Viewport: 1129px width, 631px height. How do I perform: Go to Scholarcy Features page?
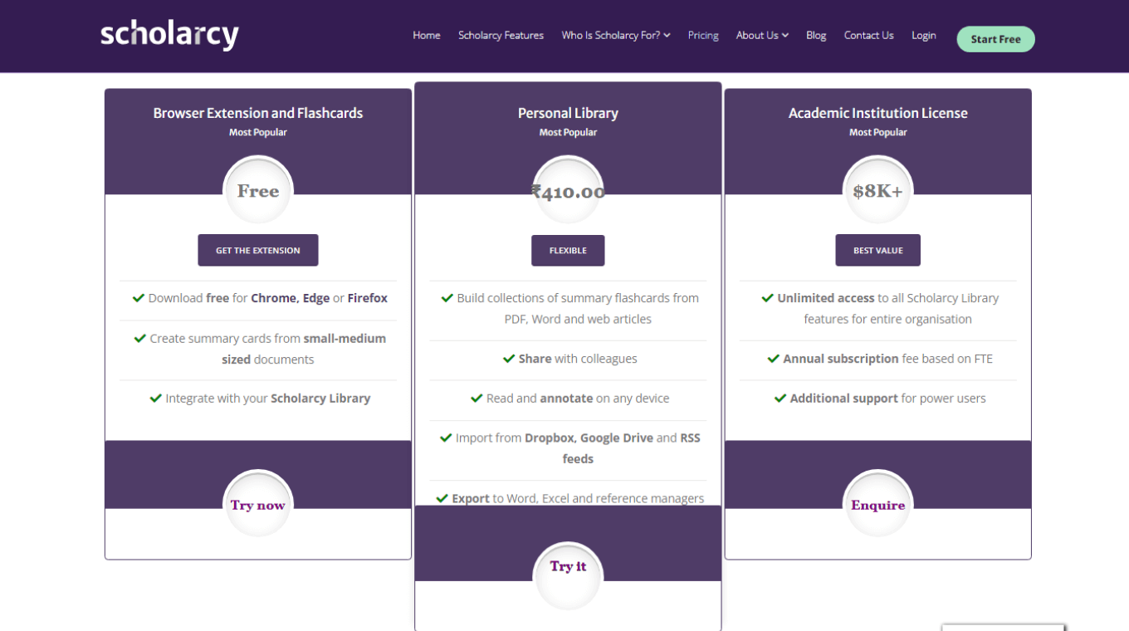click(501, 36)
